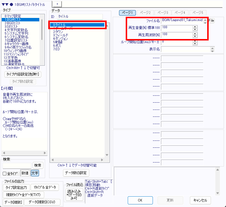
Task: Toggle the 文字 search mode button
Action: (x=35, y=173)
